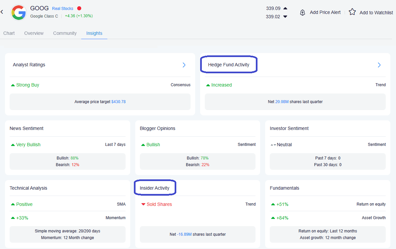Click the +4.36 (+1.30%) price change
This screenshot has height=249, width=396.
pos(79,16)
